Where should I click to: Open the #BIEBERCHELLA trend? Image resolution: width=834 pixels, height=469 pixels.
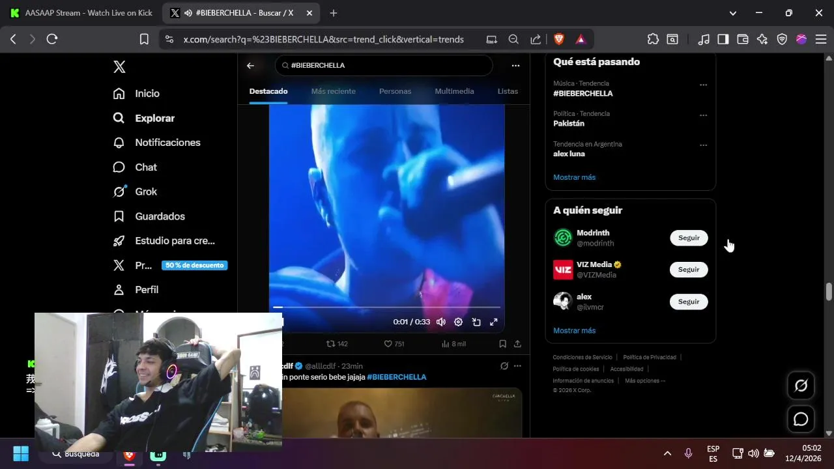tap(582, 93)
